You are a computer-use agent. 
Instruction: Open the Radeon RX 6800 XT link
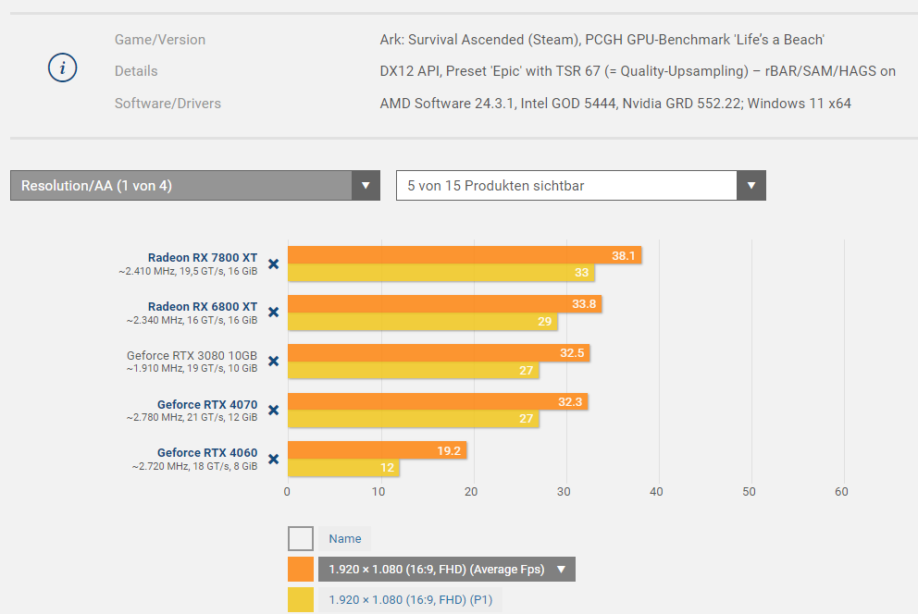tap(203, 306)
